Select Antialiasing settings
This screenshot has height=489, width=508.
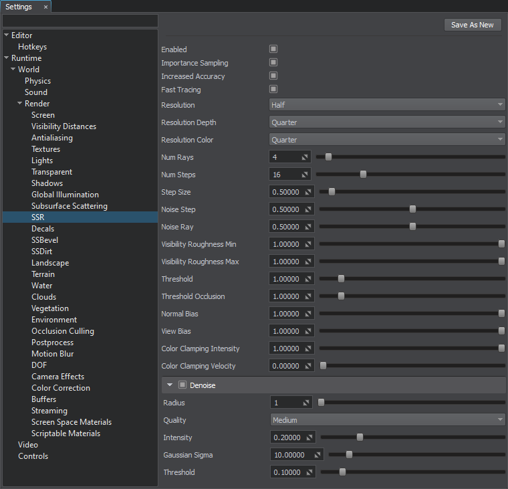pyautogui.click(x=52, y=138)
